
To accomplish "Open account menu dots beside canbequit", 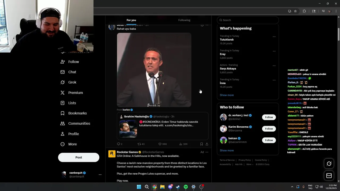I will [x=100, y=175].
